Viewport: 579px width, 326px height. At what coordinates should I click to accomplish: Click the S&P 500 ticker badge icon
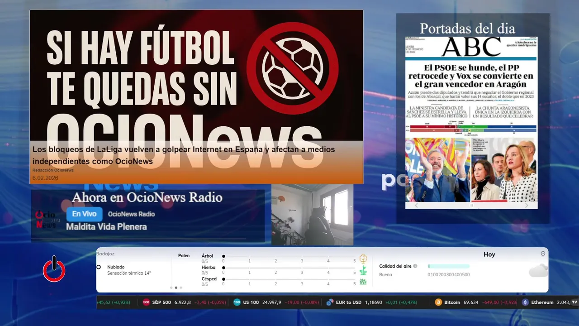146,302
